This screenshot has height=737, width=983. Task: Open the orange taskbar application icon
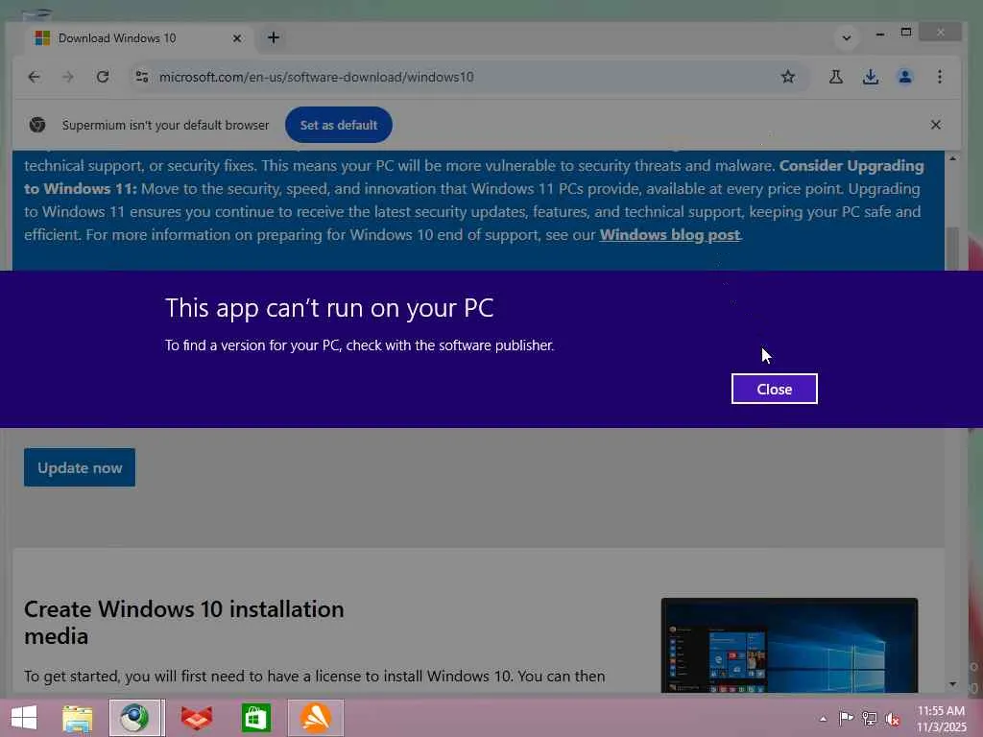click(315, 718)
